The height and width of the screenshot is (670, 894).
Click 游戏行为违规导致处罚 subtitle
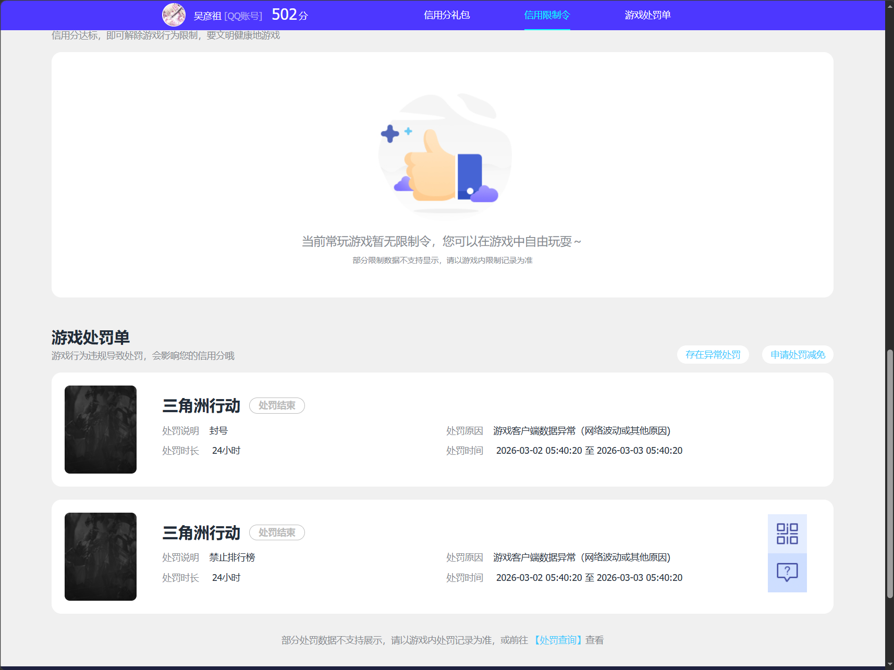(x=143, y=356)
